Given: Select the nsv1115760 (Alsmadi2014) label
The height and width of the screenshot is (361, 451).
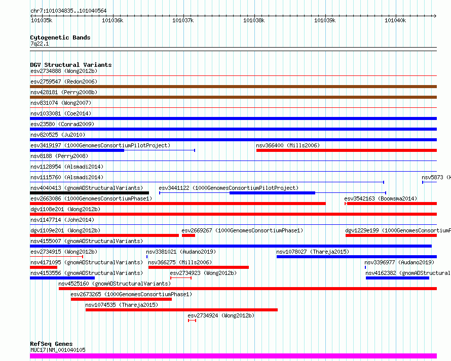Looking at the screenshot, I should [67, 177].
